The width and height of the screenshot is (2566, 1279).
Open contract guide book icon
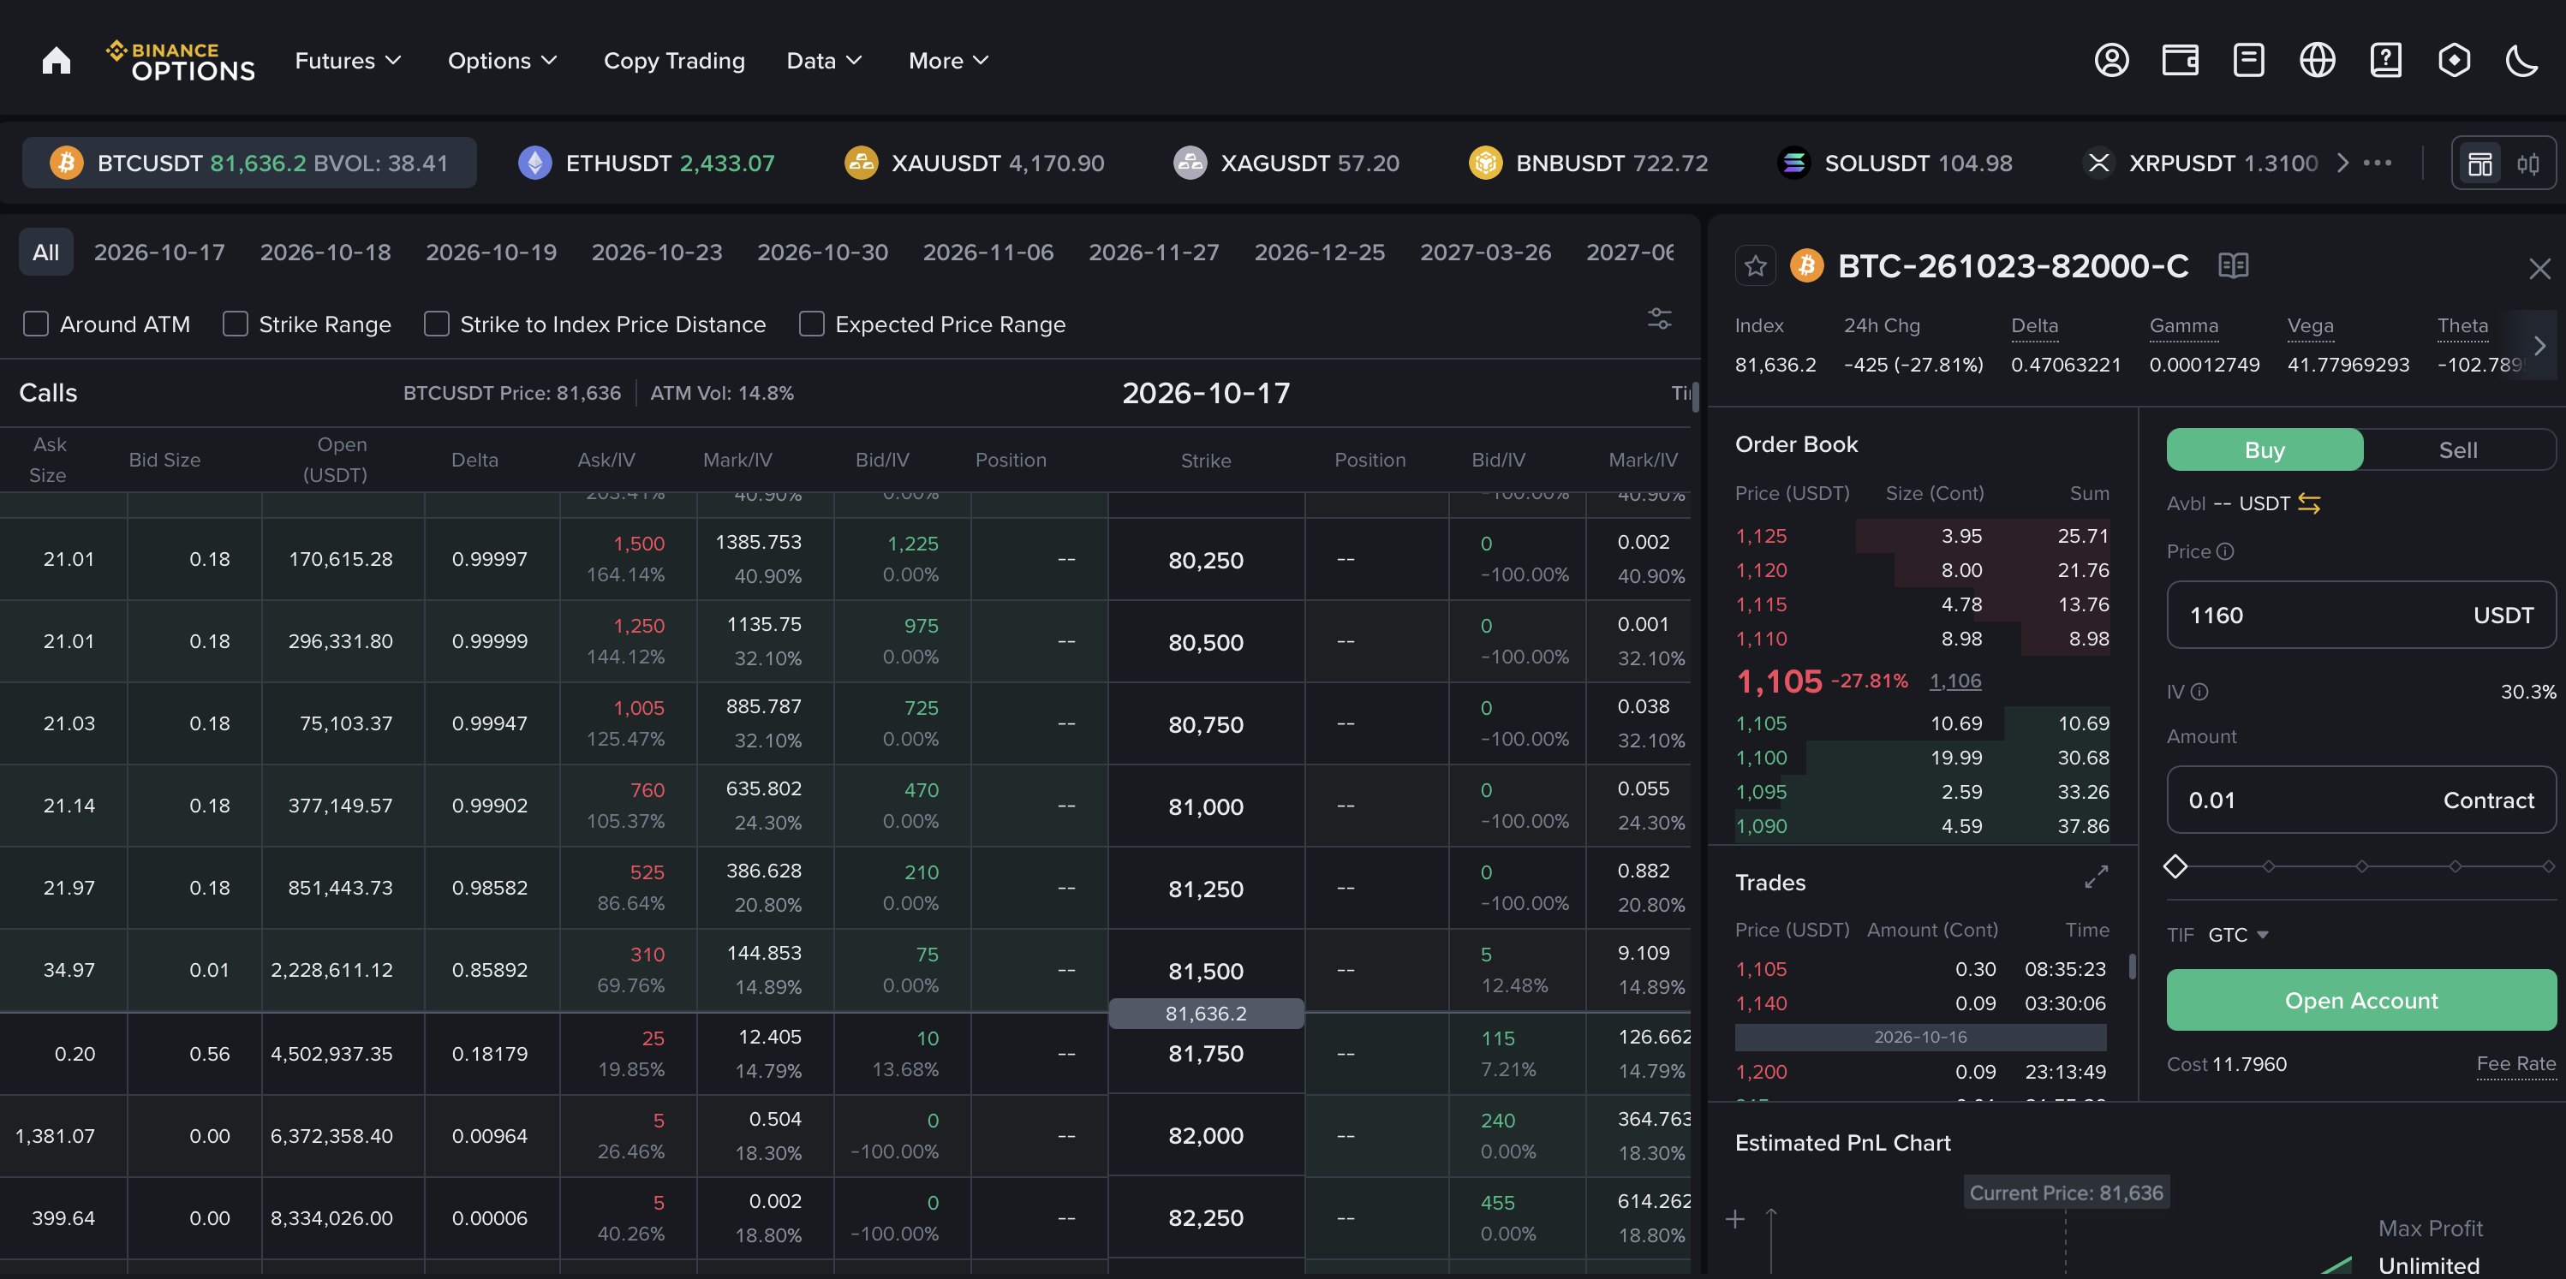click(x=2234, y=265)
